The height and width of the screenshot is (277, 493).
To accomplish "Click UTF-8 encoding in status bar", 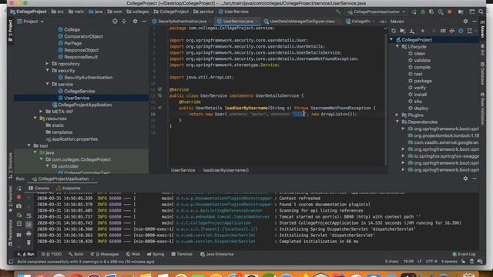I will coord(431,262).
